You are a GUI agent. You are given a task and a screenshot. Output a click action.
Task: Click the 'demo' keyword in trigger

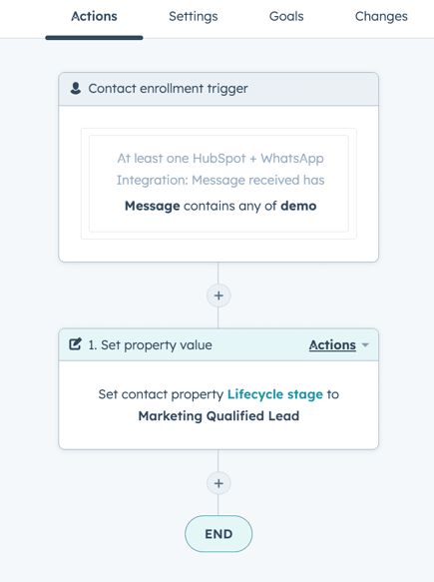pyautogui.click(x=298, y=206)
